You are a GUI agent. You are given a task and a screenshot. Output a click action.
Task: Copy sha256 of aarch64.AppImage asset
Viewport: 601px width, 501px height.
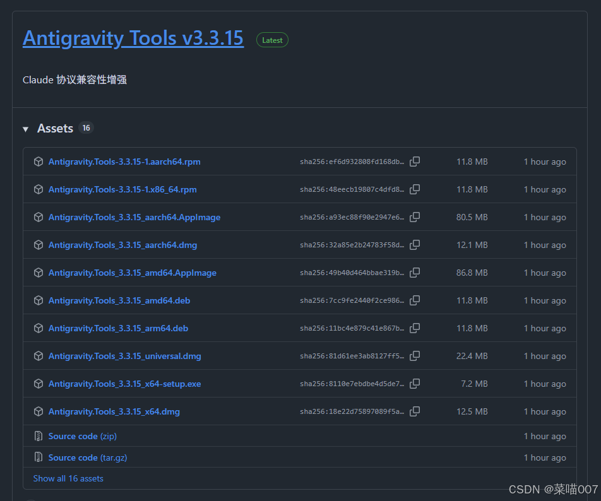[x=415, y=217]
